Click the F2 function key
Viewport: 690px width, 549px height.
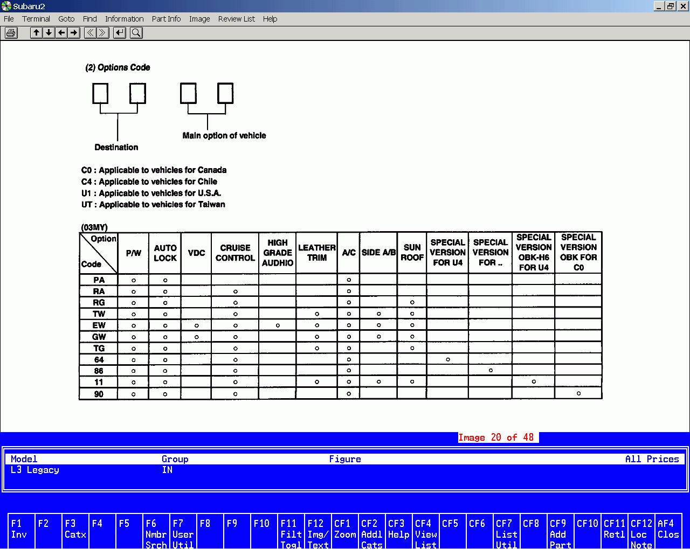click(x=49, y=531)
